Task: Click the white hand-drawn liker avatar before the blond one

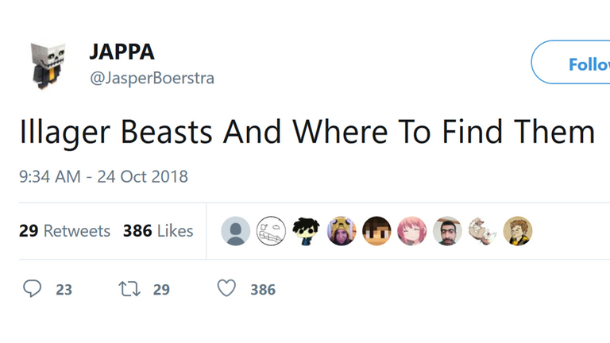Action: tap(482, 231)
